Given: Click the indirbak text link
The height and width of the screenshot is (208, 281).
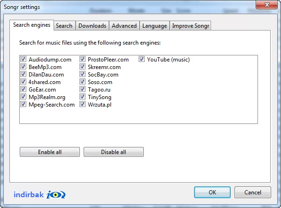Looking at the screenshot, I should coord(29,194).
